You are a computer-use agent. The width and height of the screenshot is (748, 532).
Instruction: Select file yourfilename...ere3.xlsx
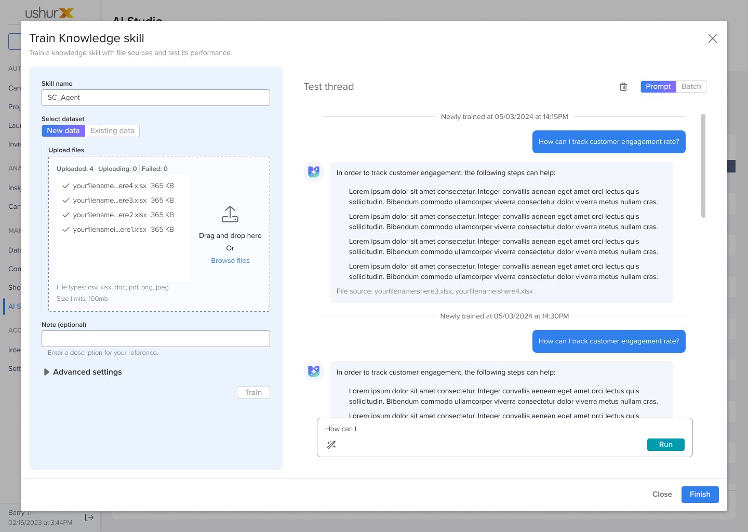(x=118, y=200)
